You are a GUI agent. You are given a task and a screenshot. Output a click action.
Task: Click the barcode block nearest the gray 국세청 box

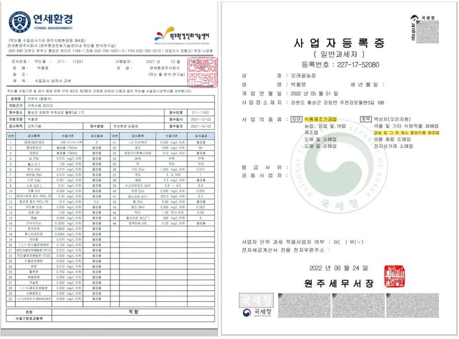click(304, 305)
